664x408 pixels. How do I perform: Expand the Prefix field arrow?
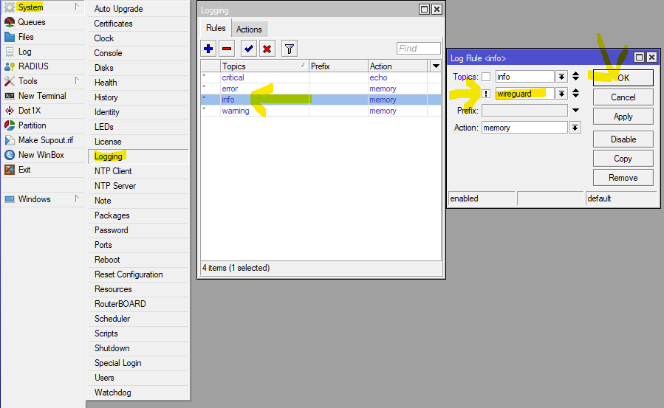coord(575,111)
